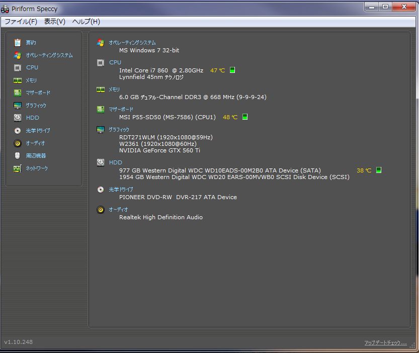The height and width of the screenshot is (353, 419).
Task: Select メモリ label in the sidebar
Action: coord(31,80)
